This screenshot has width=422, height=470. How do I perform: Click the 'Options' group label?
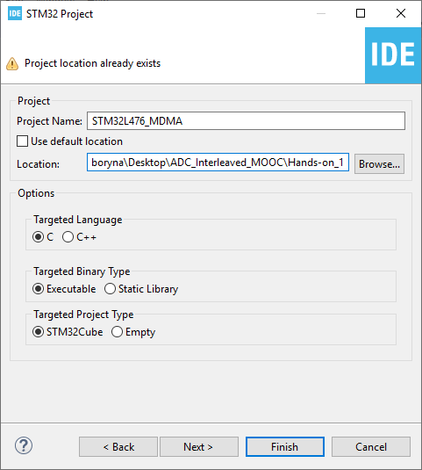coord(36,193)
